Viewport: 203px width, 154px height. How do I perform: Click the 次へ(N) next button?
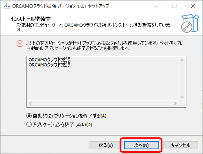tap(141, 145)
